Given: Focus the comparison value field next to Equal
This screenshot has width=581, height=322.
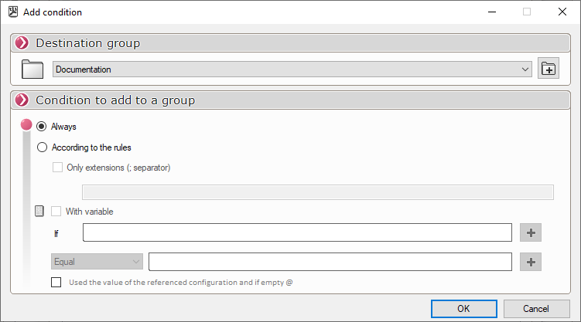Looking at the screenshot, I should tap(330, 262).
